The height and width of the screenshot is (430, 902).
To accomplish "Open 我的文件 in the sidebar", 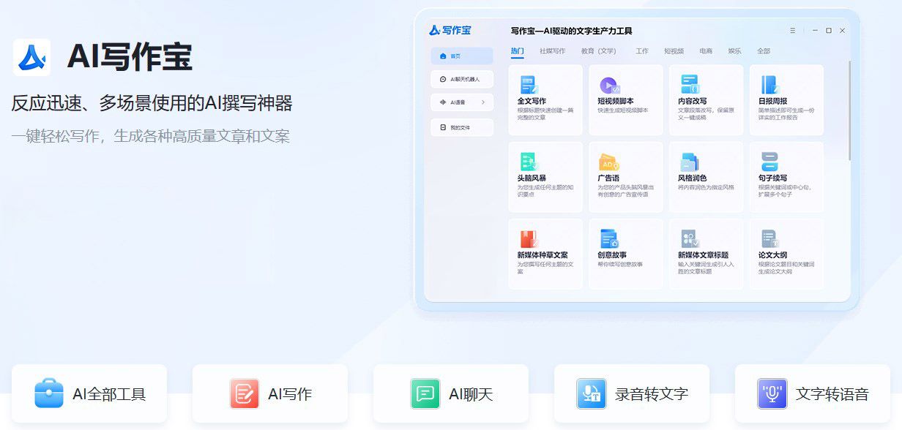I will click(x=462, y=127).
